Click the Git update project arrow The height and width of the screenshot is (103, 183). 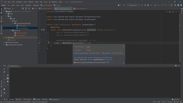(x=159, y=5)
